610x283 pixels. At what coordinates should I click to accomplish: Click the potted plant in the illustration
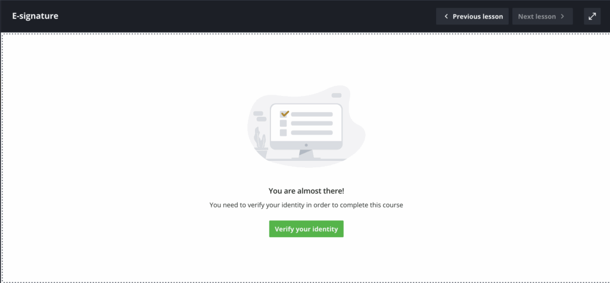(x=260, y=142)
